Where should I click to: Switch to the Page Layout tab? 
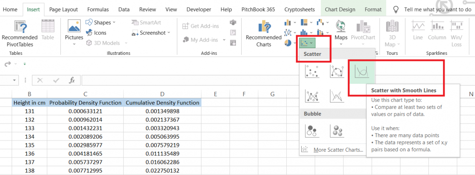tap(64, 9)
